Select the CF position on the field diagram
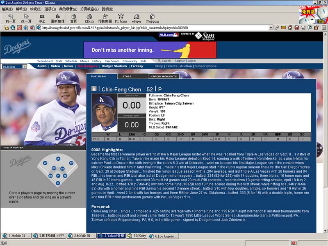Viewport: 328px width, 246px height. click(58, 159)
